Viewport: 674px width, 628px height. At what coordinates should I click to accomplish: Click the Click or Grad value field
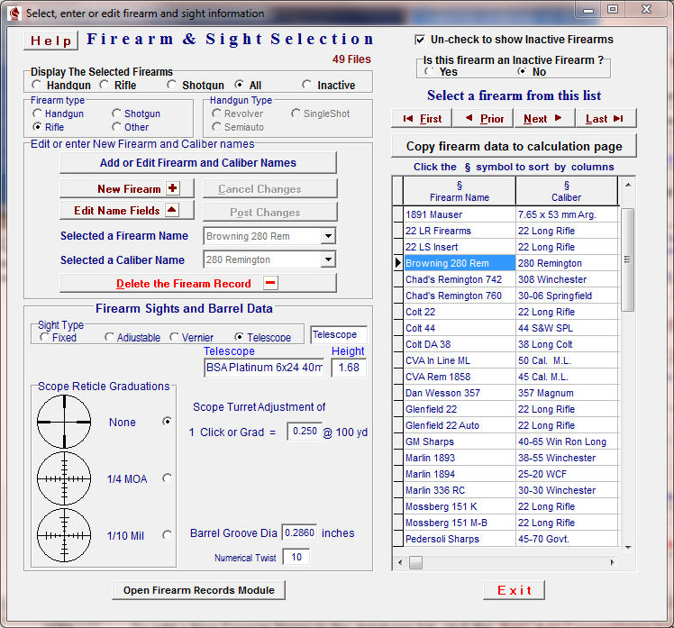pyautogui.click(x=305, y=432)
